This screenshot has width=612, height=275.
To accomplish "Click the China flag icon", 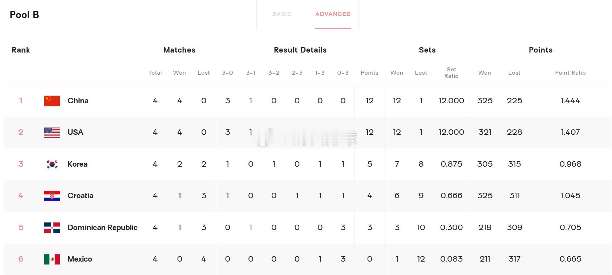I will (x=52, y=101).
